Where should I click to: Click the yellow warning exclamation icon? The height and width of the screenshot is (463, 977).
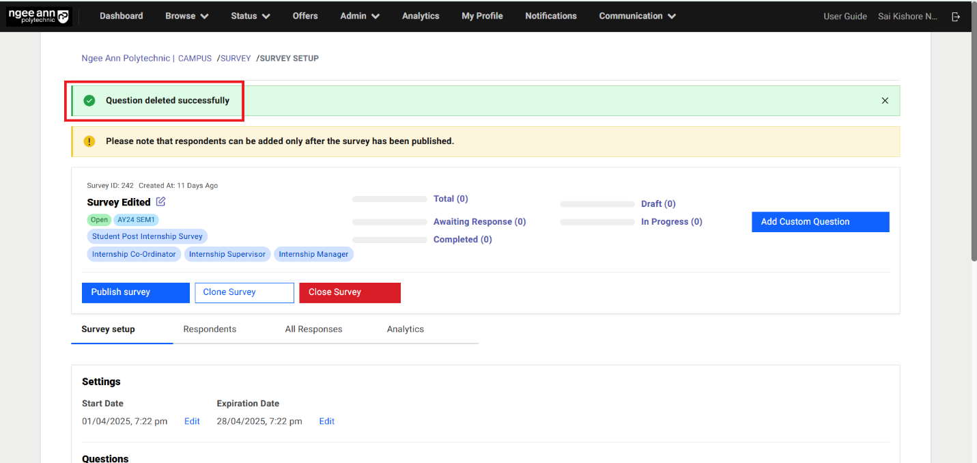pos(89,141)
